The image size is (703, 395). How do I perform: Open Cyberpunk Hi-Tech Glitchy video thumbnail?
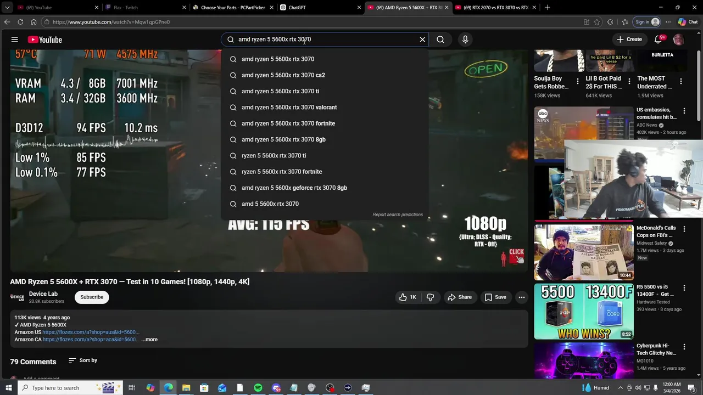coord(584,360)
